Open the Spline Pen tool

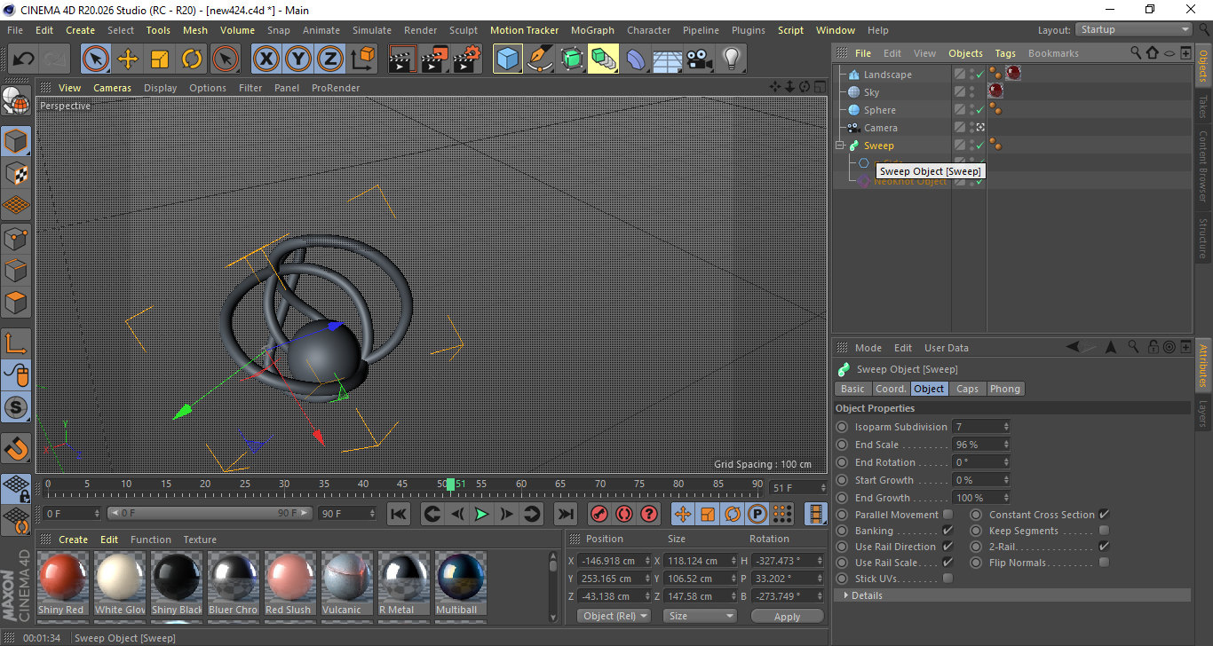(540, 59)
